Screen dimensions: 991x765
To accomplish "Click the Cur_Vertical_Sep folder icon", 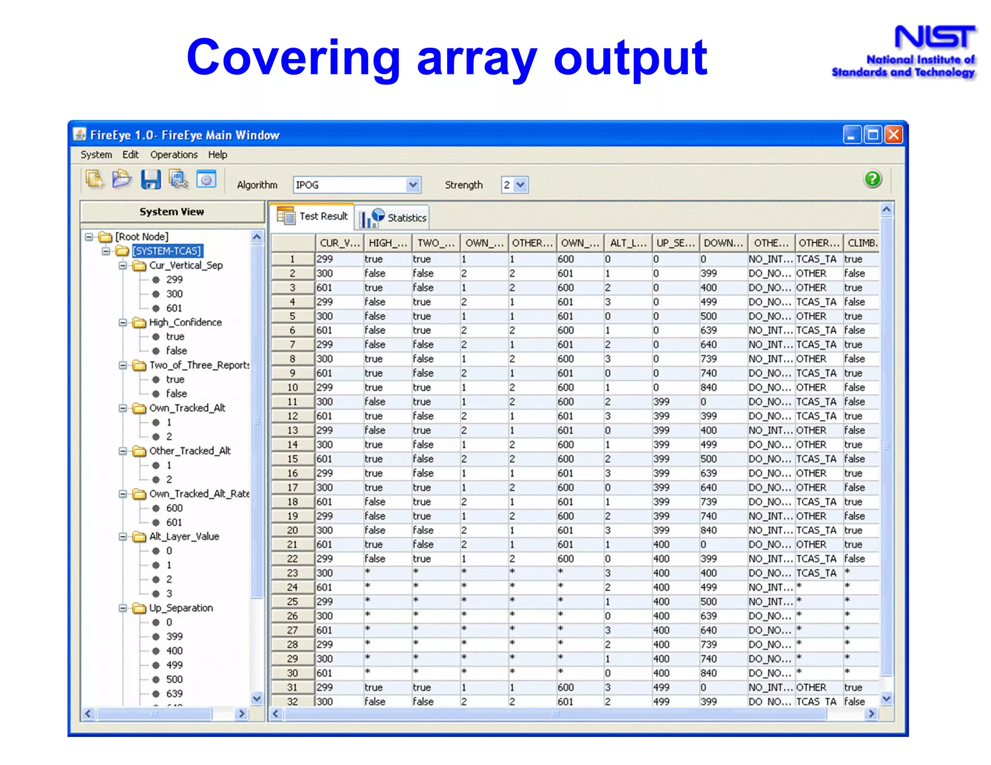I will click(x=139, y=265).
